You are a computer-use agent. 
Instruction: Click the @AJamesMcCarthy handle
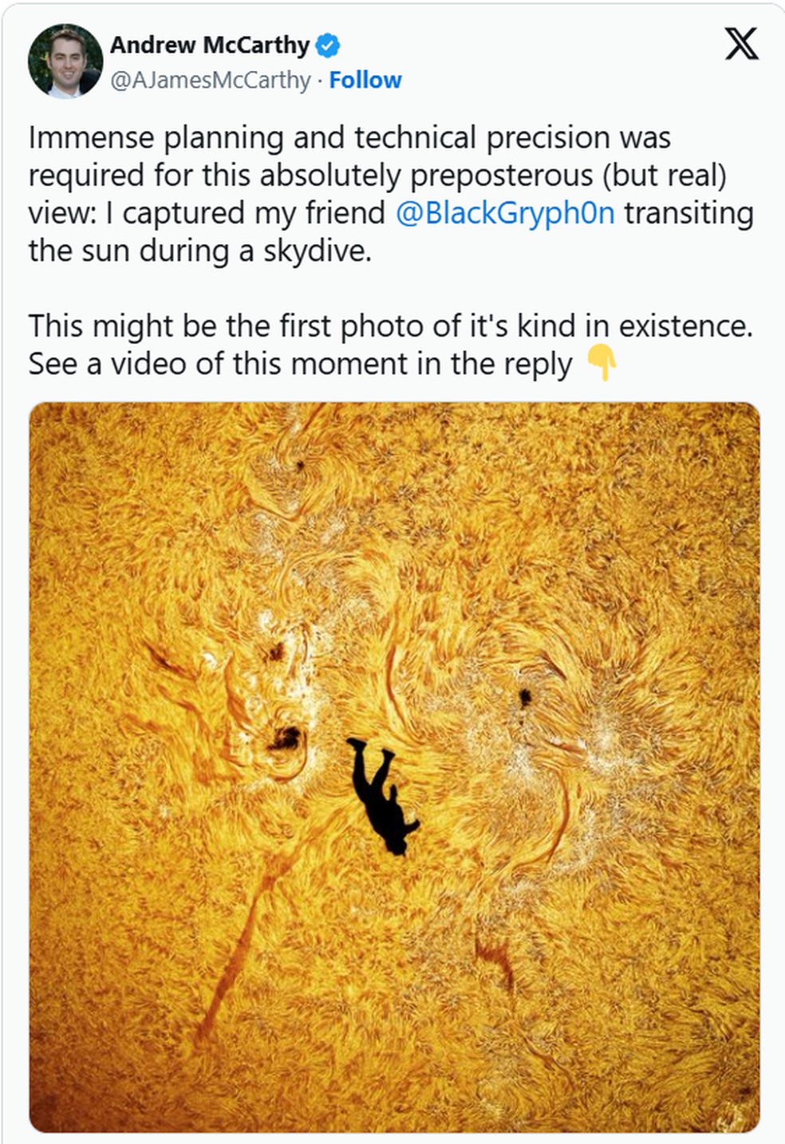tap(211, 80)
